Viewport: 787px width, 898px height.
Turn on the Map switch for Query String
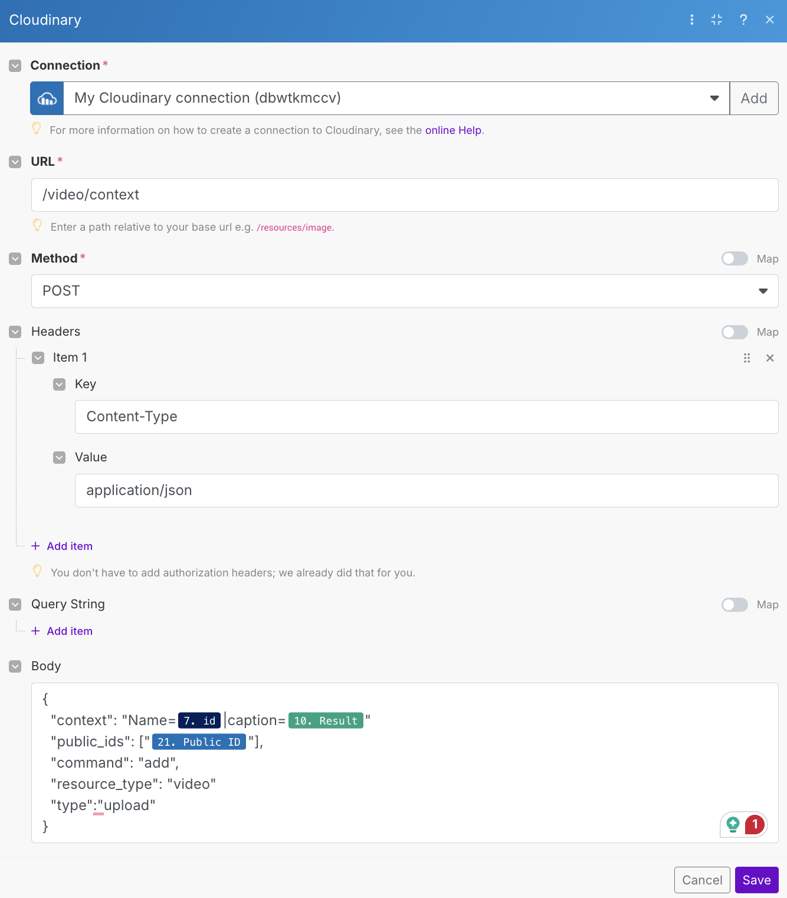point(734,605)
